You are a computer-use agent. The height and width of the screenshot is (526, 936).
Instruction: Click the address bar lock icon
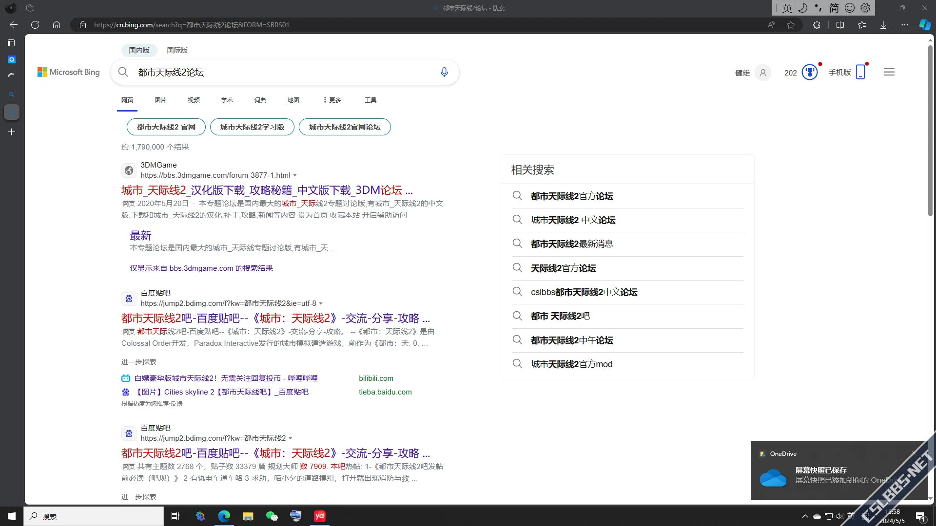pos(83,25)
